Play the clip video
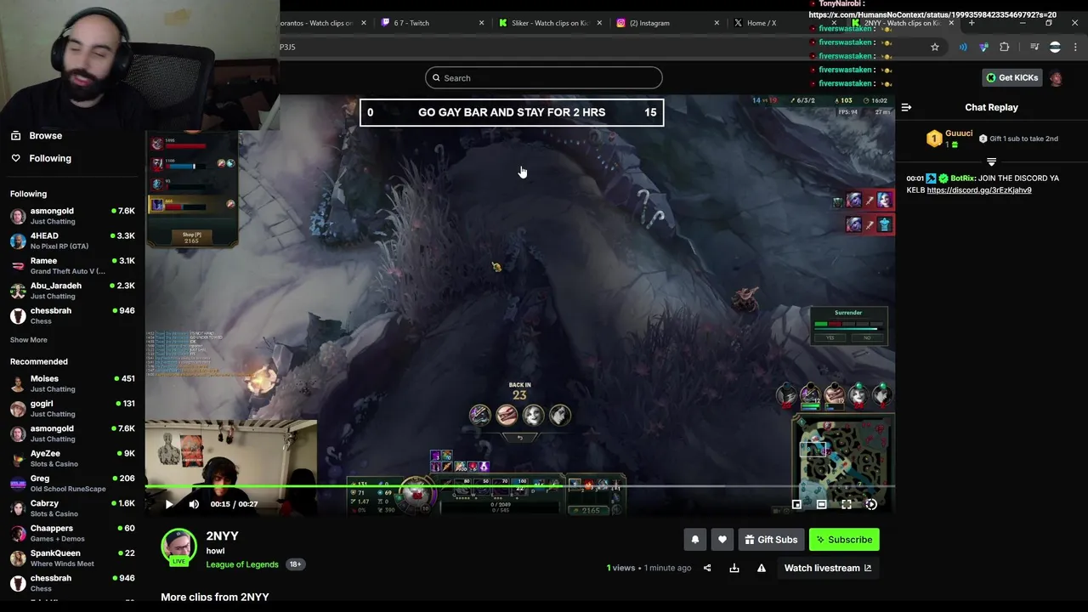Image resolution: width=1088 pixels, height=612 pixels. 169,504
